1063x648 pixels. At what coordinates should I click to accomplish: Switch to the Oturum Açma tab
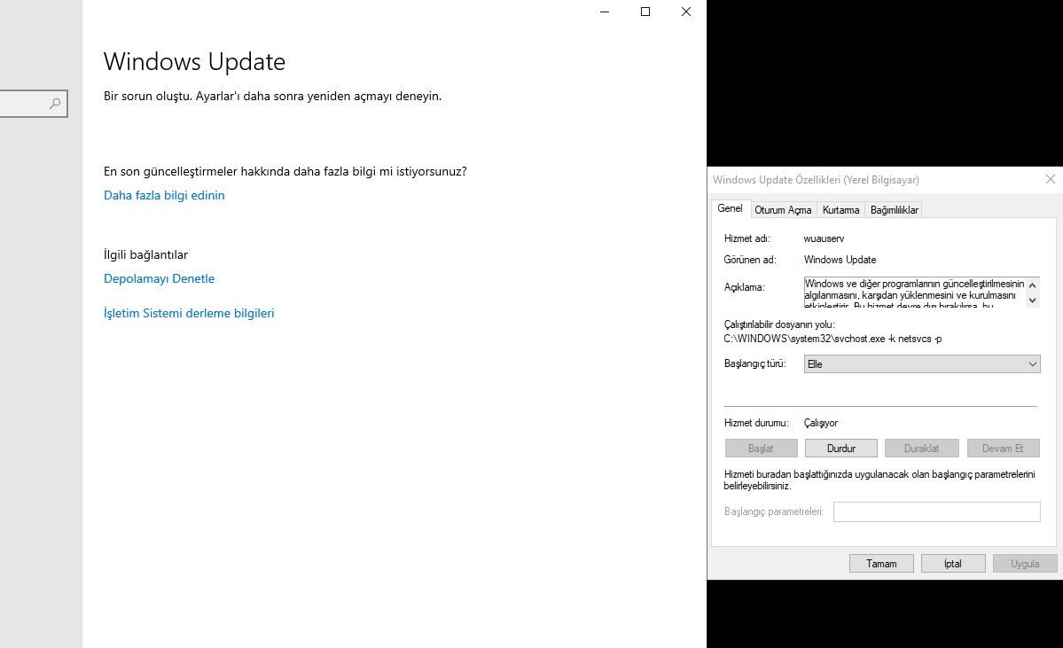(783, 210)
